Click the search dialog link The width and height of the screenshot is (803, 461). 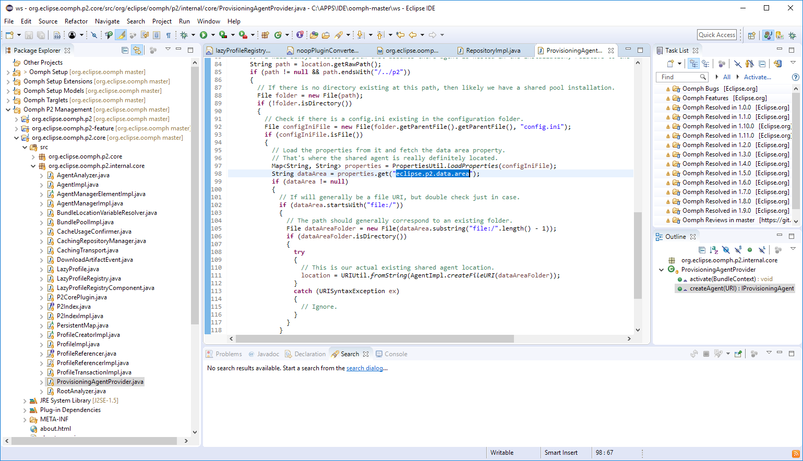(365, 368)
